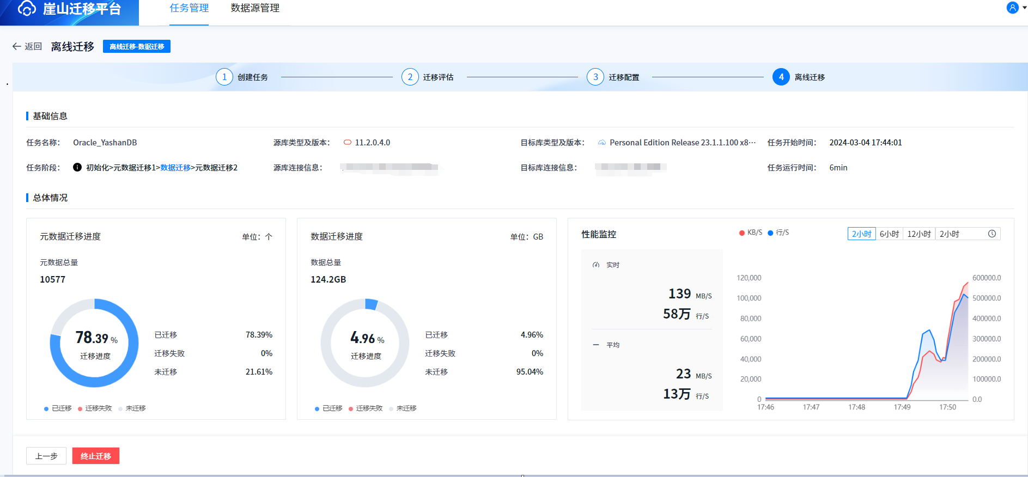
Task: Click the dash icon beside 平均
Action: click(595, 345)
